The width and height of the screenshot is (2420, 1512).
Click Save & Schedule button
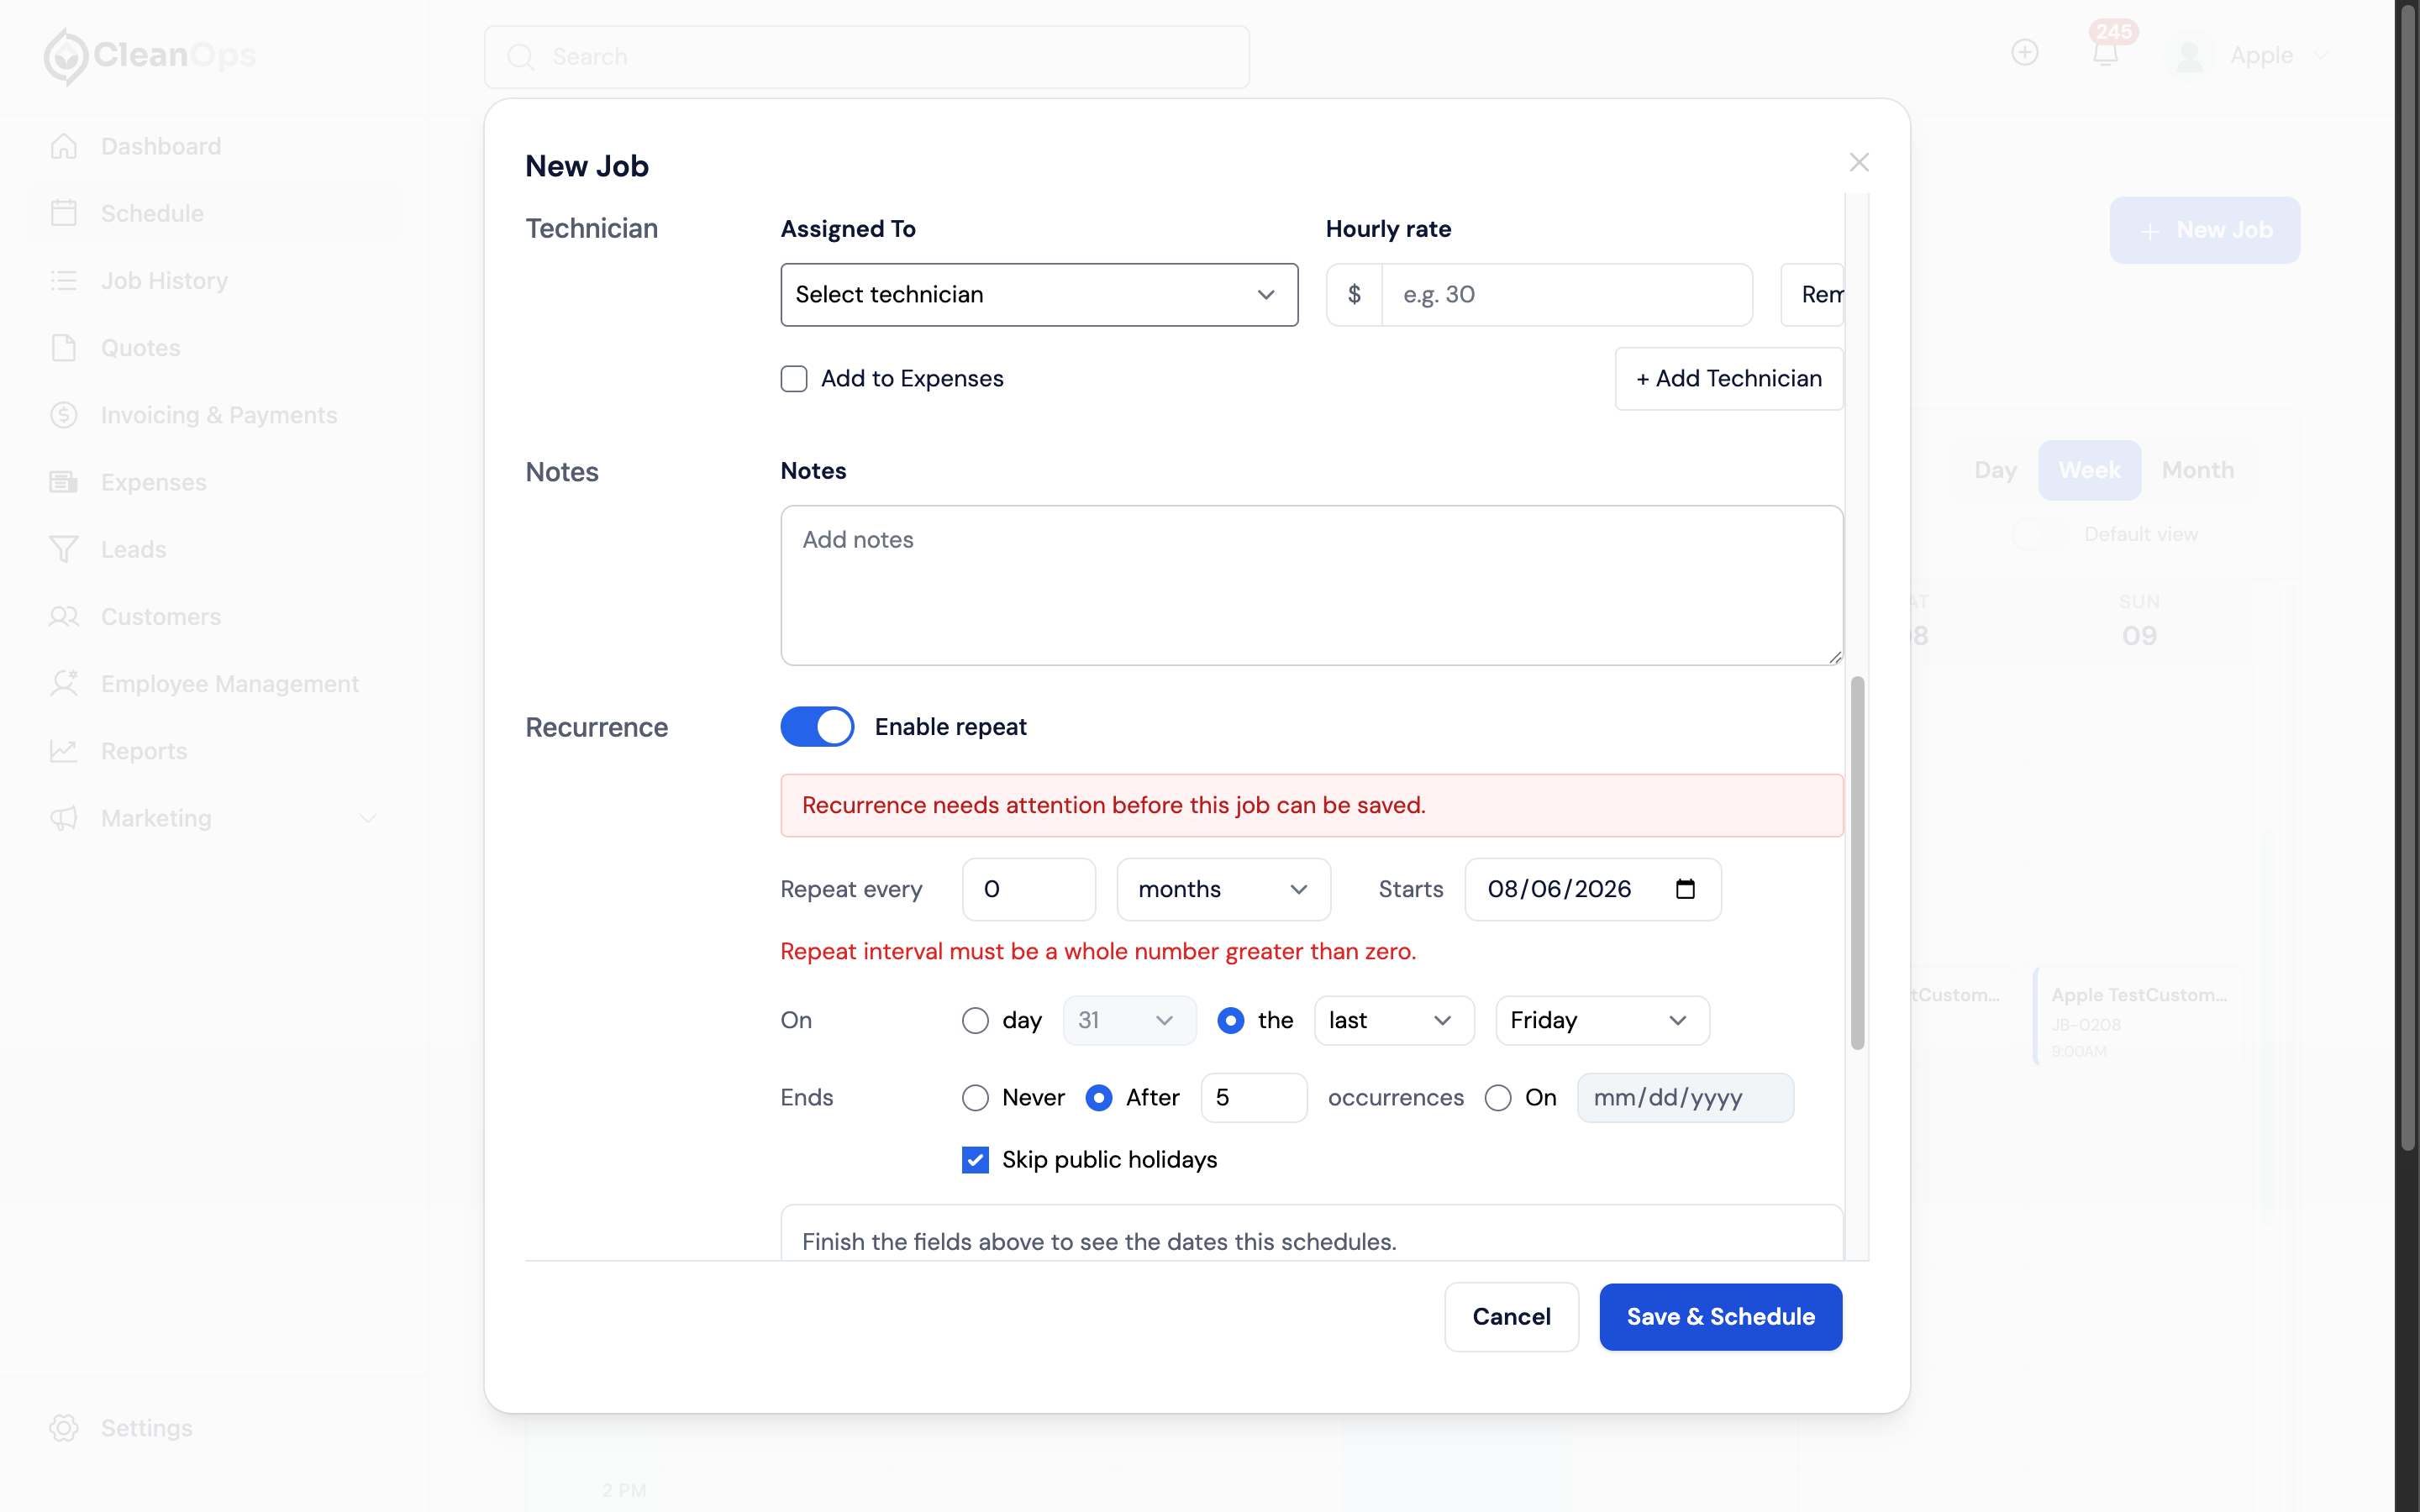tap(1720, 1317)
